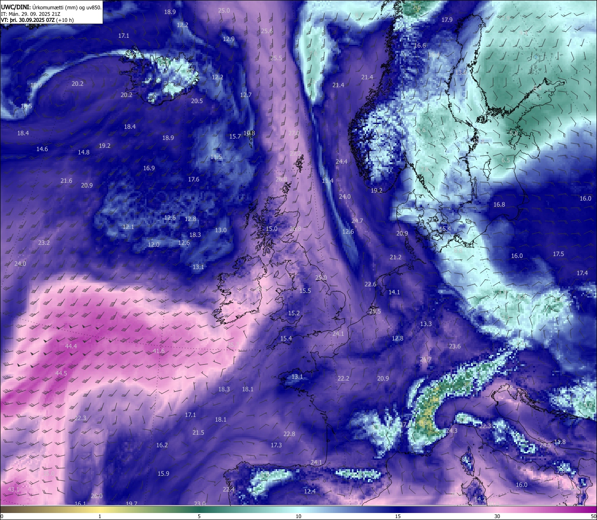Image resolution: width=597 pixels, height=520 pixels.
Task: Click the 16.8 value on the map
Action: [x=499, y=204]
